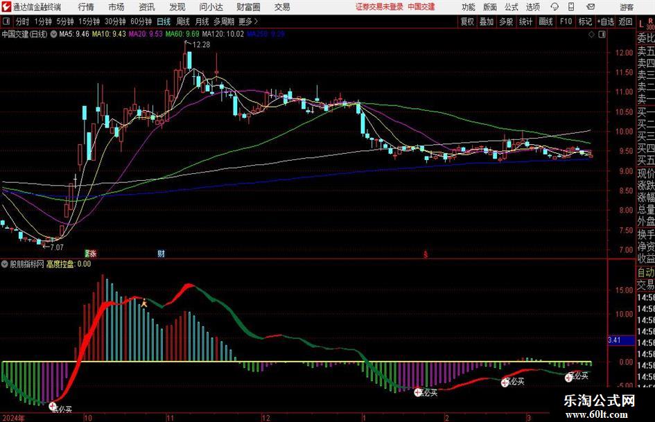This screenshot has height=422, width=655.
Task: Click the 买必买 signal marker in January
Action: point(418,392)
